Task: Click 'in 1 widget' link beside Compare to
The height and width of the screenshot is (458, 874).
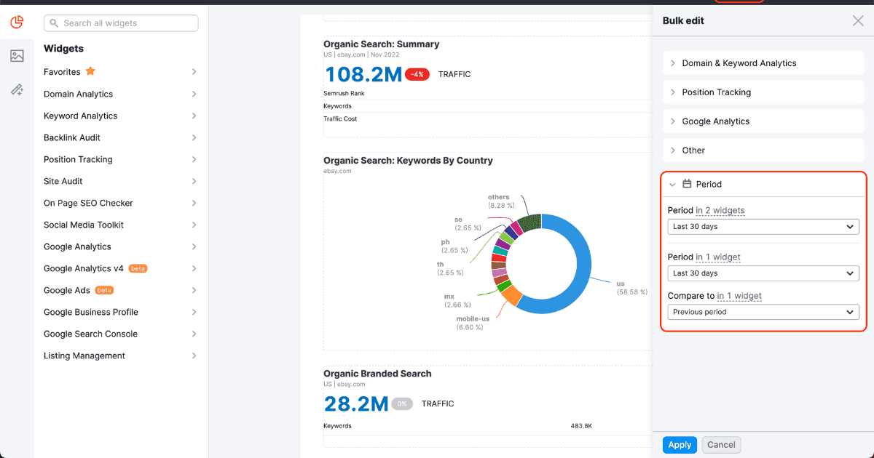Action: pos(739,296)
